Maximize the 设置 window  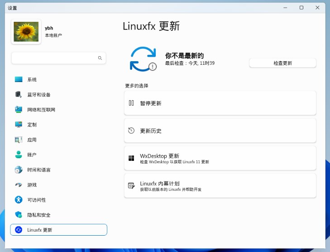[301, 8]
